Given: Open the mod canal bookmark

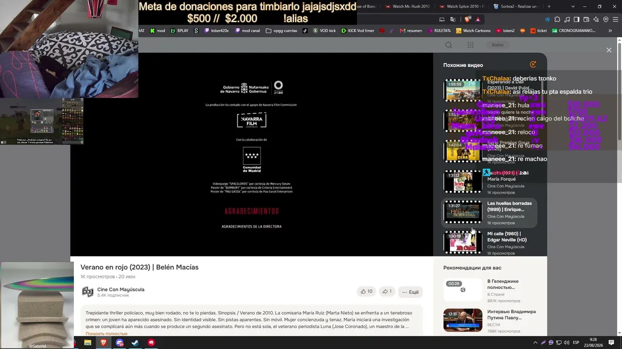Looking at the screenshot, I should [247, 31].
